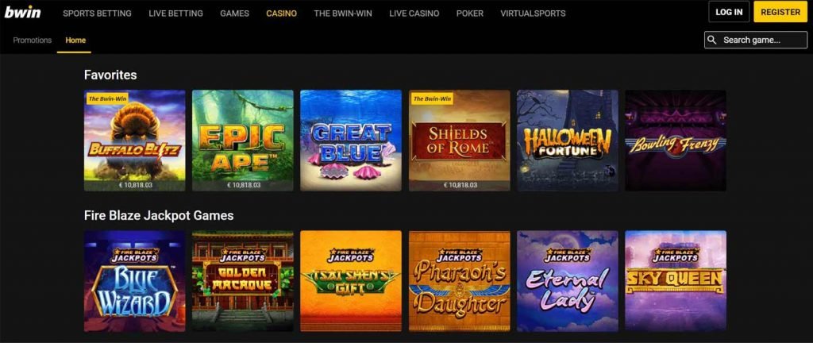Screen dimensions: 813x343
Task: Open the Buffalo Blitz game tile
Action: 135,141
